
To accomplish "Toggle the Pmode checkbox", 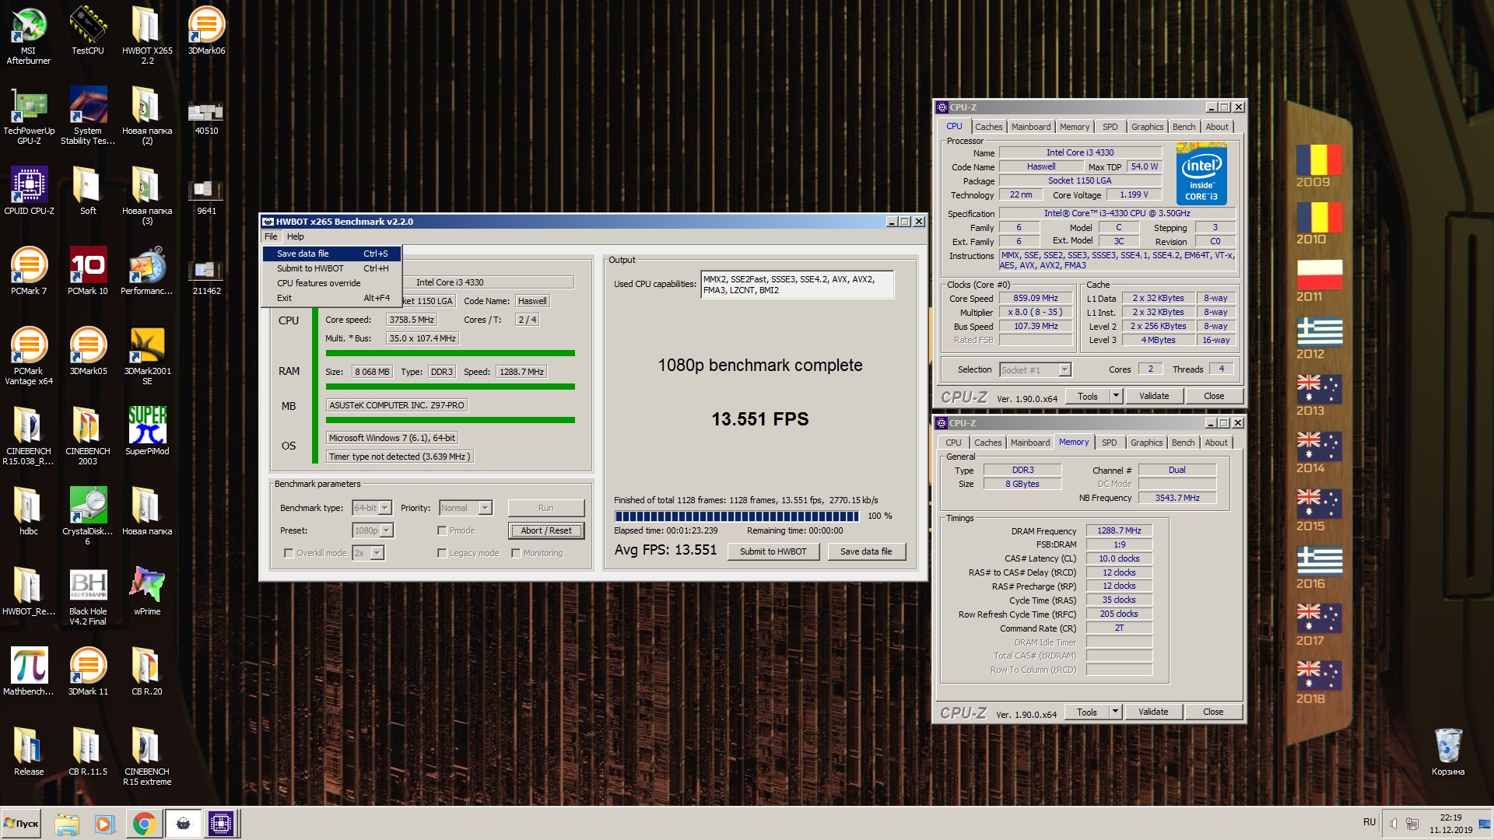I will 442,530.
